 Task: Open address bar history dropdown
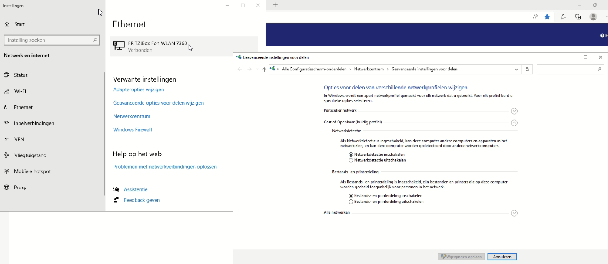click(516, 69)
